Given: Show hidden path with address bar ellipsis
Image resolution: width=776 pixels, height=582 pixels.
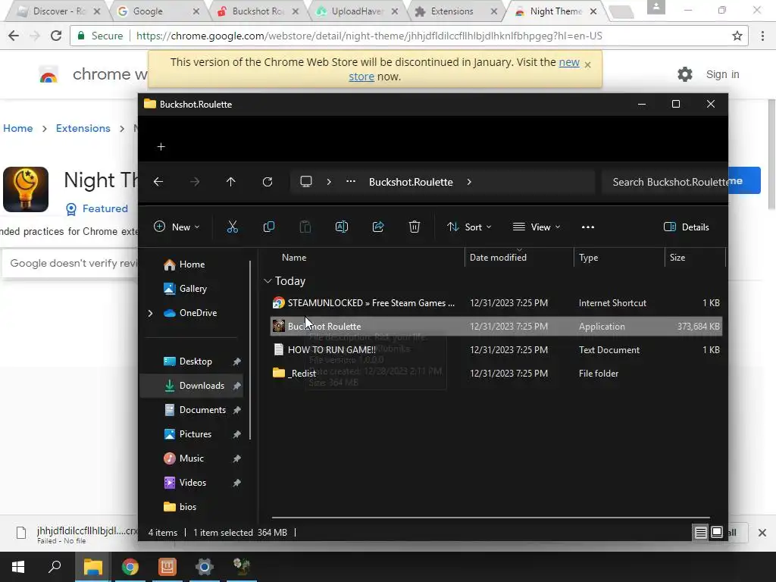Looking at the screenshot, I should pyautogui.click(x=351, y=181).
